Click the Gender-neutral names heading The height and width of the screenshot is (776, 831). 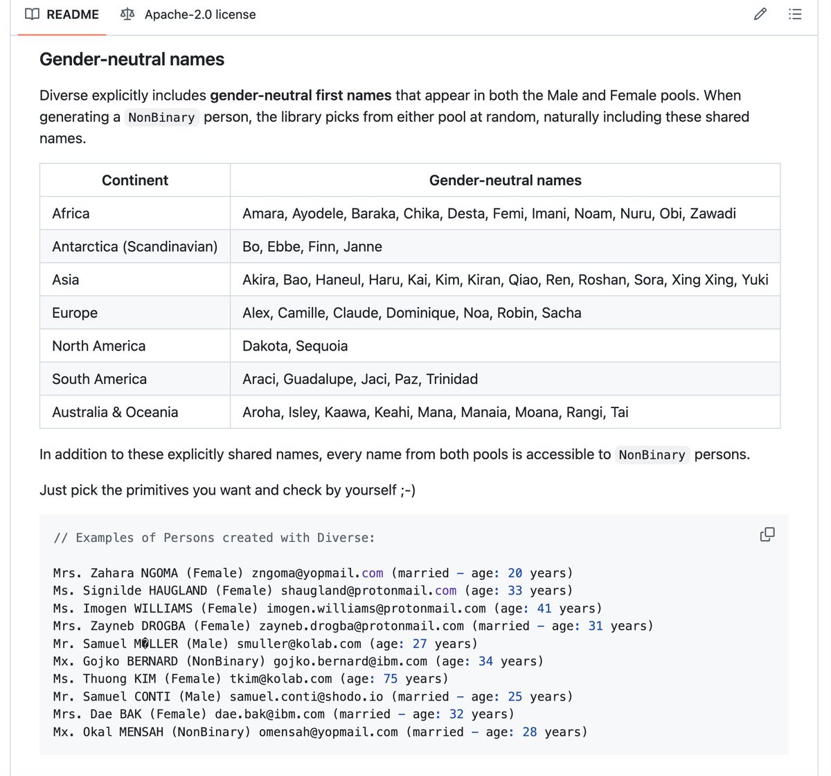132,60
